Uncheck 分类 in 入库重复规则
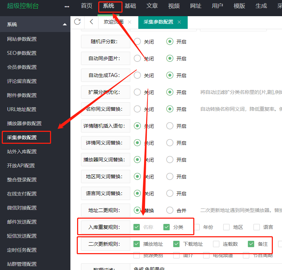 tap(167, 227)
